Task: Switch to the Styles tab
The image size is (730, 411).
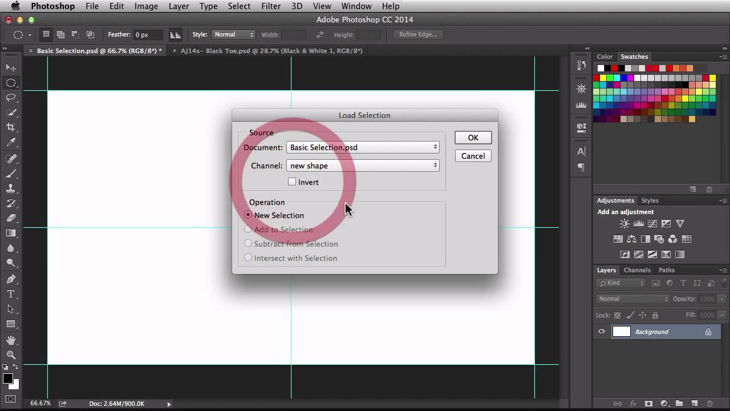Action: [650, 200]
